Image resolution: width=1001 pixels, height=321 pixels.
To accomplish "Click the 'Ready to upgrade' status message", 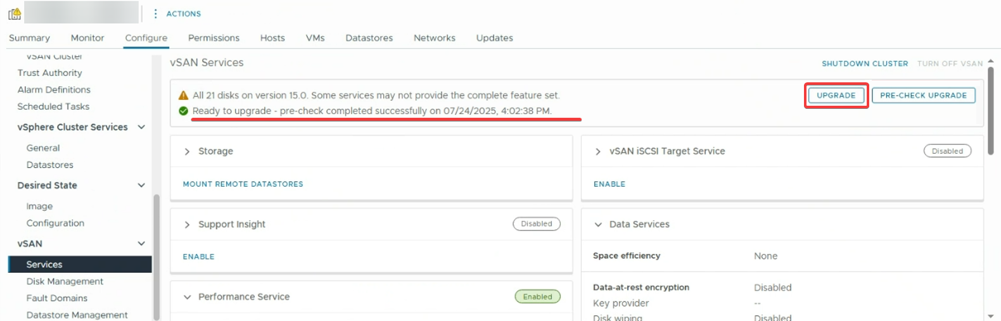I will pyautogui.click(x=372, y=111).
